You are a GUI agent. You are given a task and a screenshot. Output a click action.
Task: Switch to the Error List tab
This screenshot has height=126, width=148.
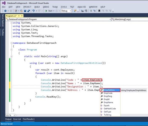point(17,119)
